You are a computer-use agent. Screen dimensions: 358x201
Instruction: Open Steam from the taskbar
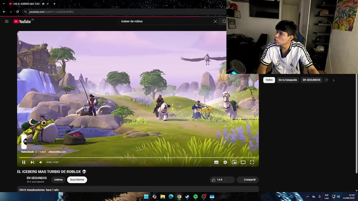(187, 197)
